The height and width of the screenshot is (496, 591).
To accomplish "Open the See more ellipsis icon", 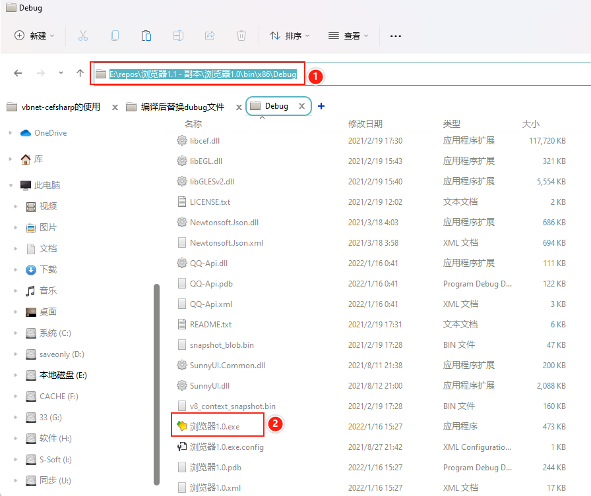I will pos(395,36).
